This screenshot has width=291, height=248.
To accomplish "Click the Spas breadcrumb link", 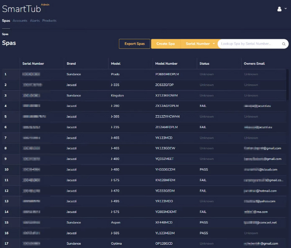I will (x=5, y=34).
